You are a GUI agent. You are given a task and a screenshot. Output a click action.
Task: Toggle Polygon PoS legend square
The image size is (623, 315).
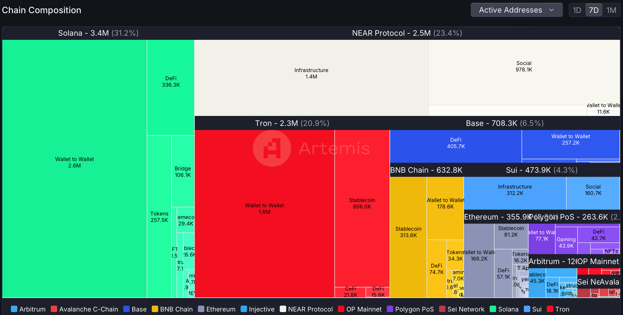[x=390, y=309]
